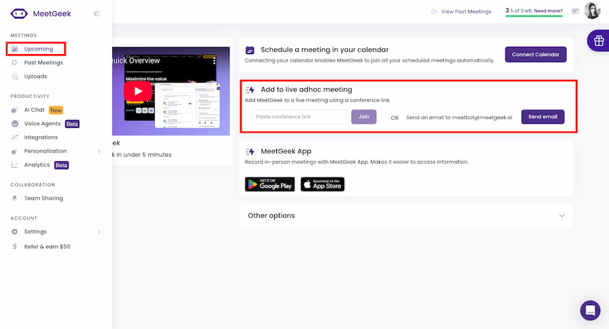609x329 pixels.
Task: Expand the Personalization submenu
Action: tap(99, 151)
